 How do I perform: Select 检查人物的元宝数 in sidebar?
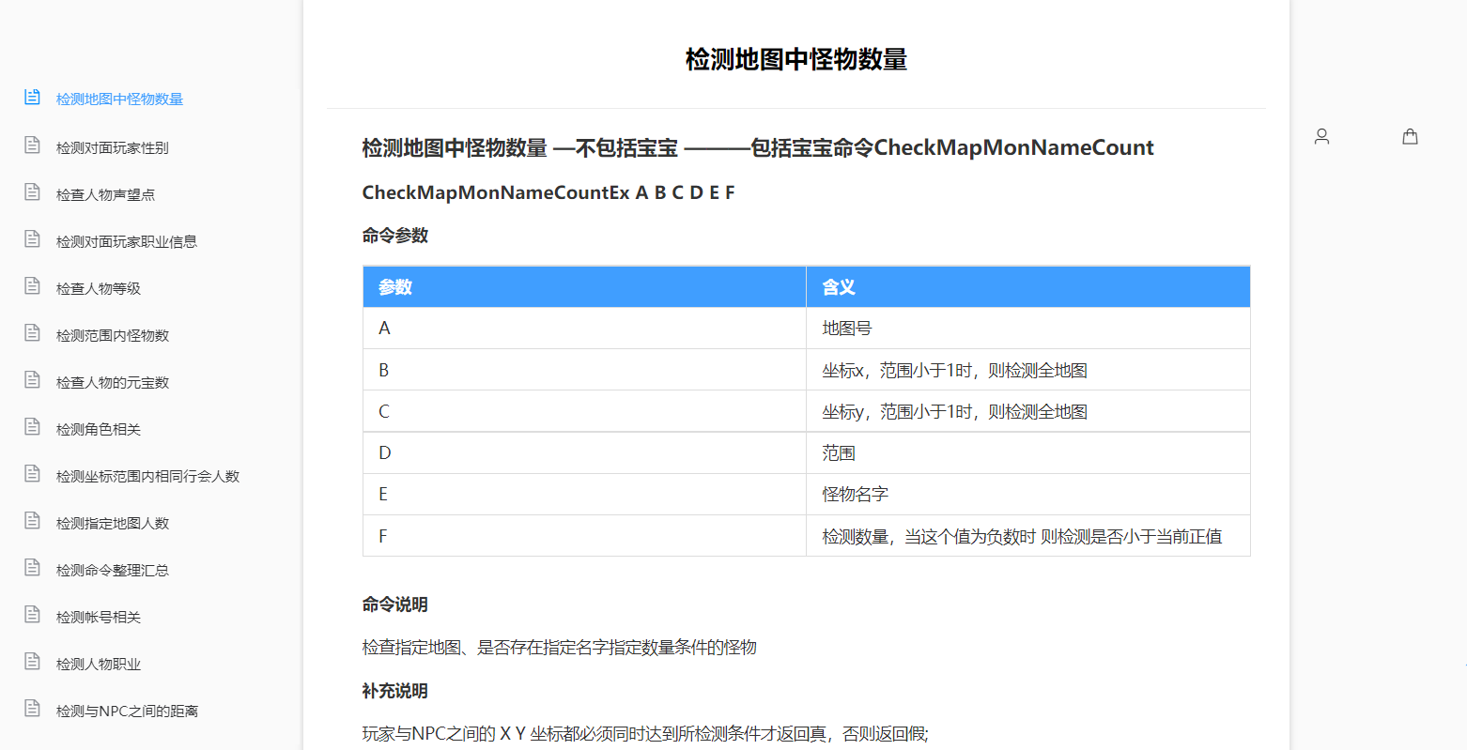113,383
